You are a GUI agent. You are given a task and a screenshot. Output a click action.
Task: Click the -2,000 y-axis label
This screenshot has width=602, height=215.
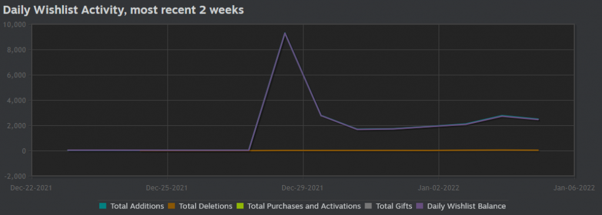coord(15,176)
